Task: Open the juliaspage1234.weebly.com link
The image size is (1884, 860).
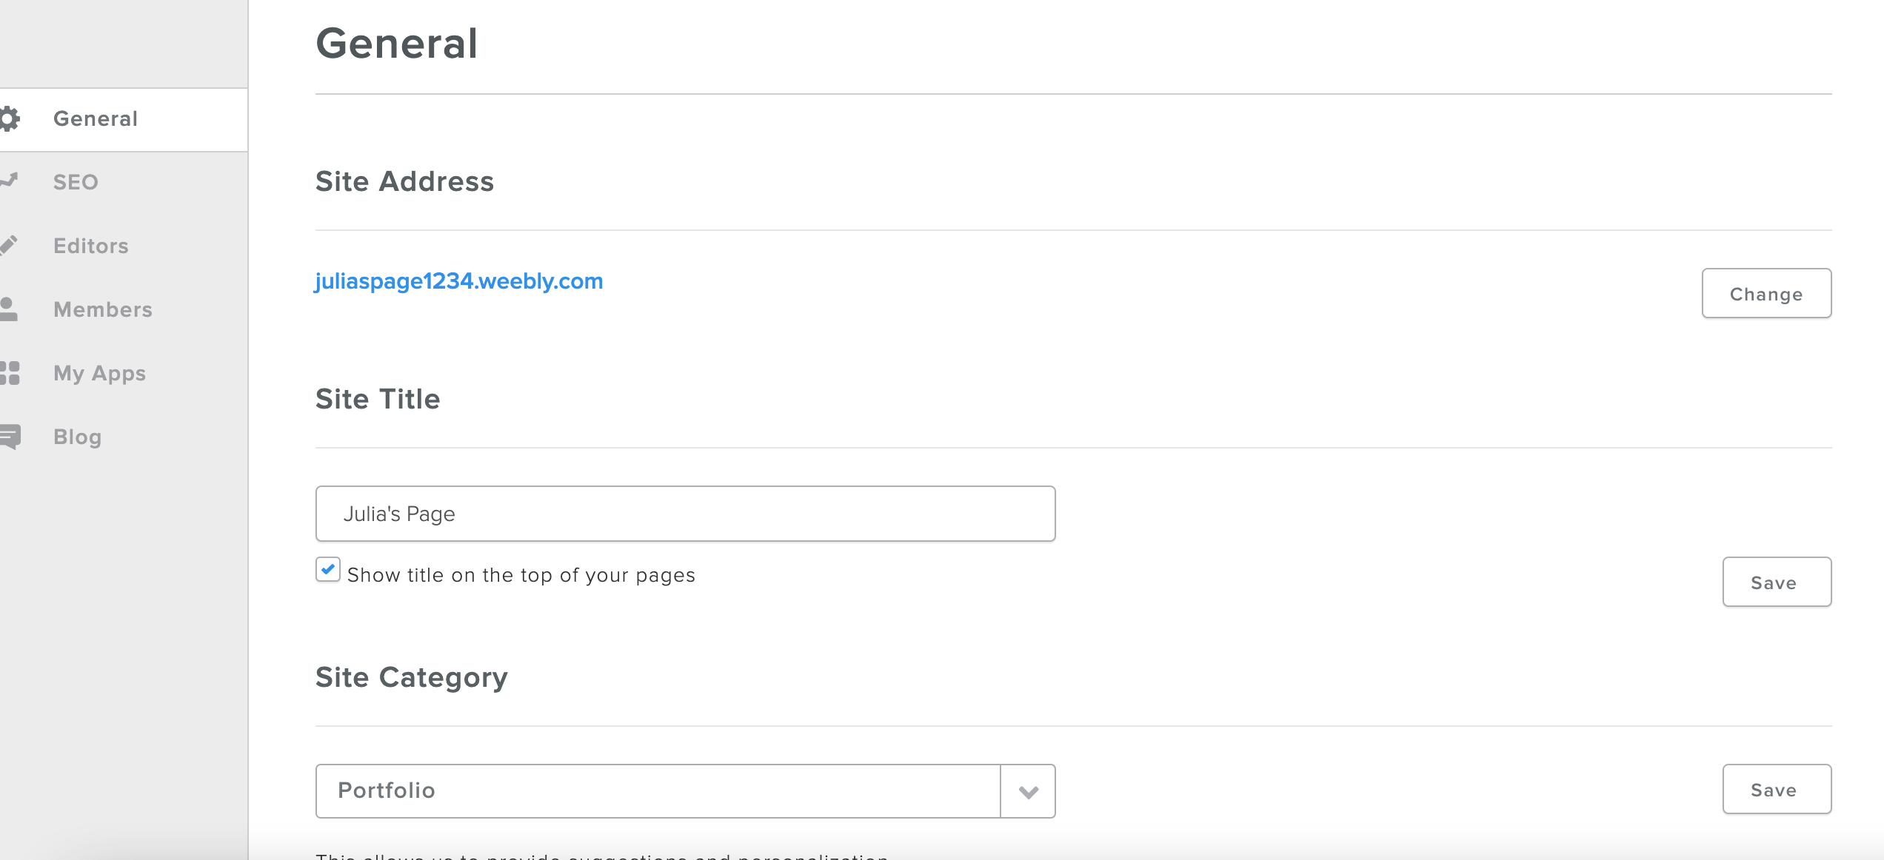Action: [459, 281]
